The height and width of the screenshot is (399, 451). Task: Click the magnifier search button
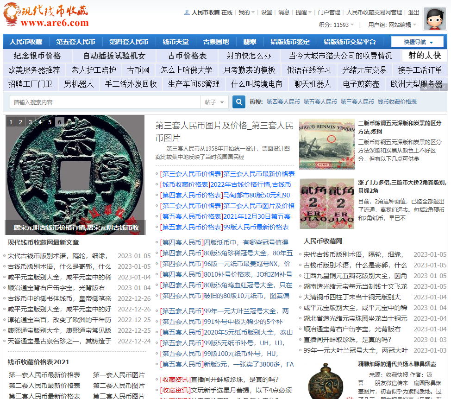(x=238, y=102)
